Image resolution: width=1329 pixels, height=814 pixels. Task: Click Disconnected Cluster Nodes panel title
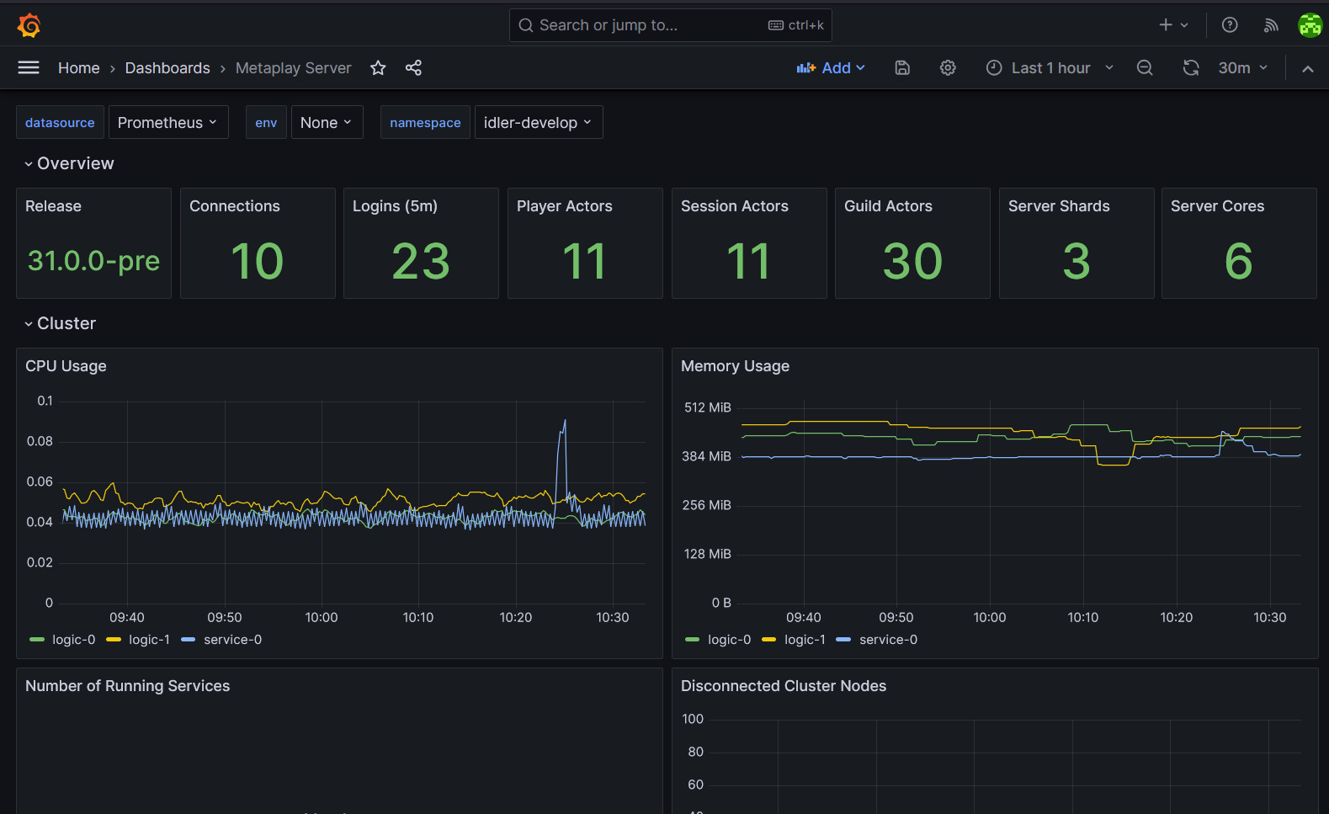784,686
